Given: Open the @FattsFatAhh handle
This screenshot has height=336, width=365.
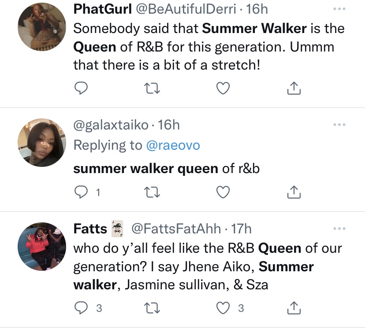Looking at the screenshot, I should (x=176, y=229).
